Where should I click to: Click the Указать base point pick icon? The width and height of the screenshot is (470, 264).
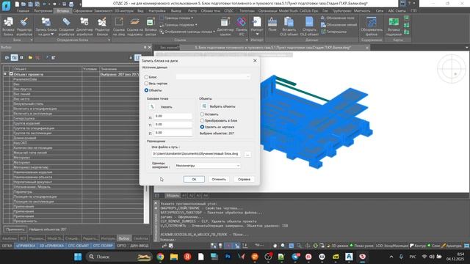point(152,107)
